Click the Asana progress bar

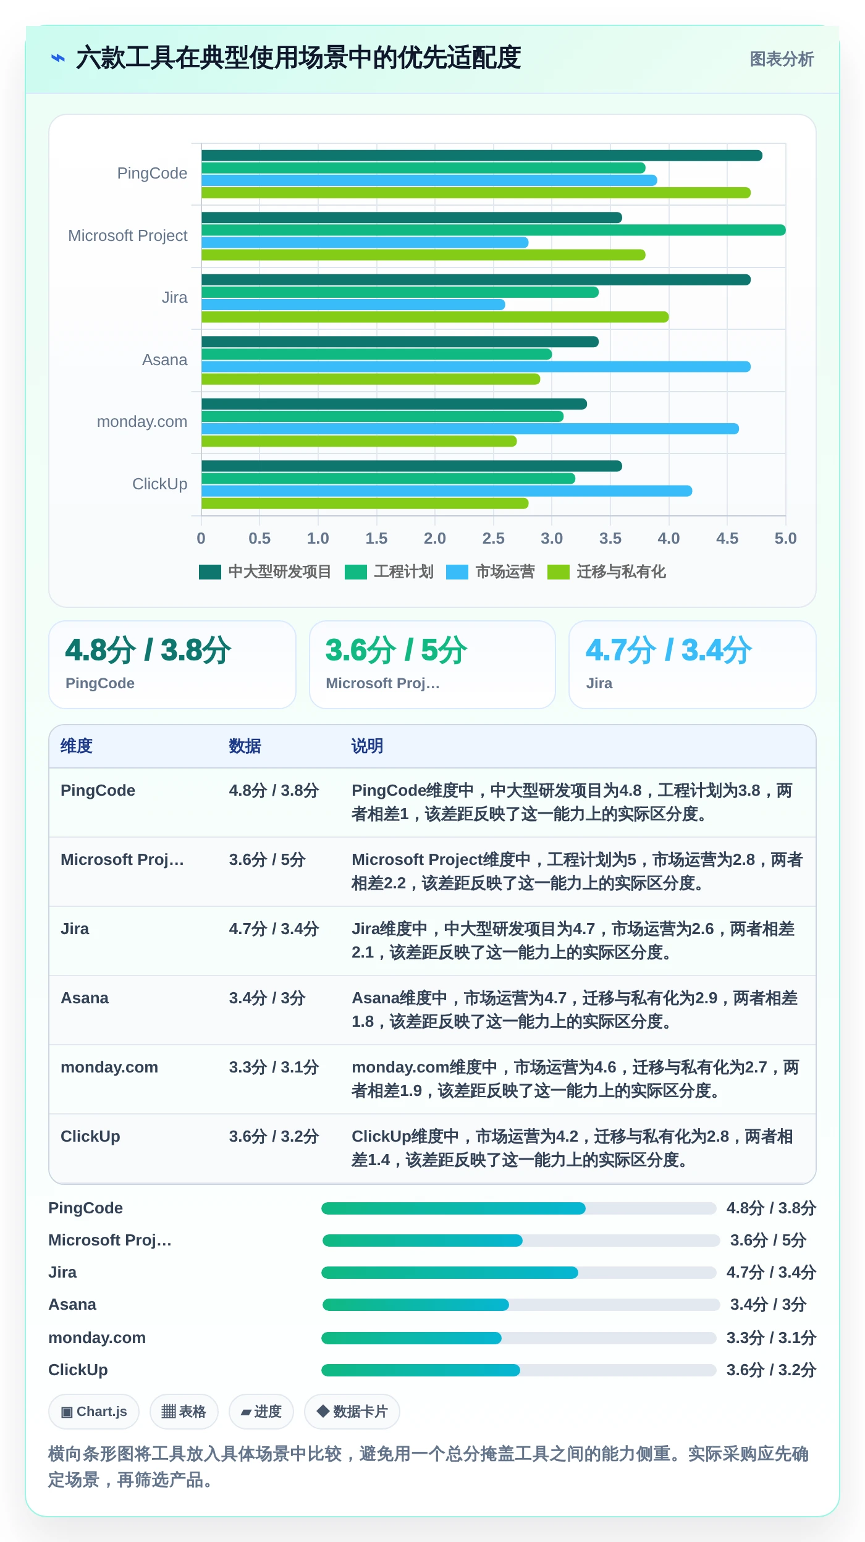coord(521,1305)
